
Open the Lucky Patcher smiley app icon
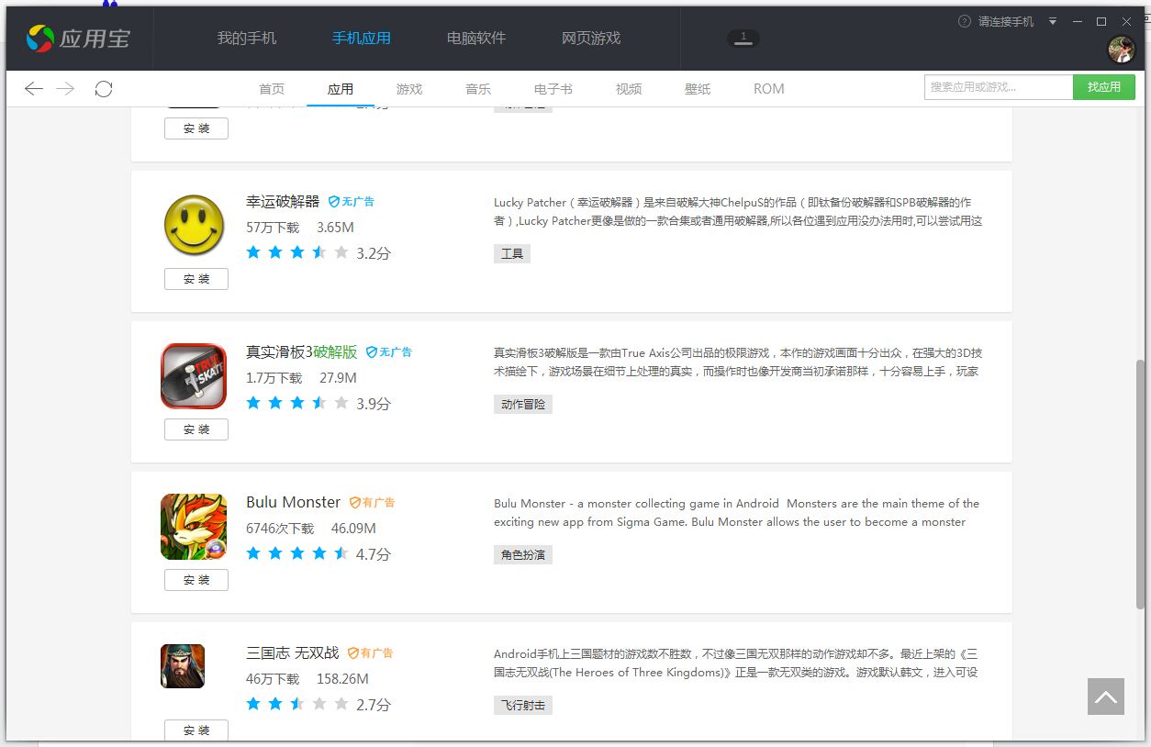point(194,225)
